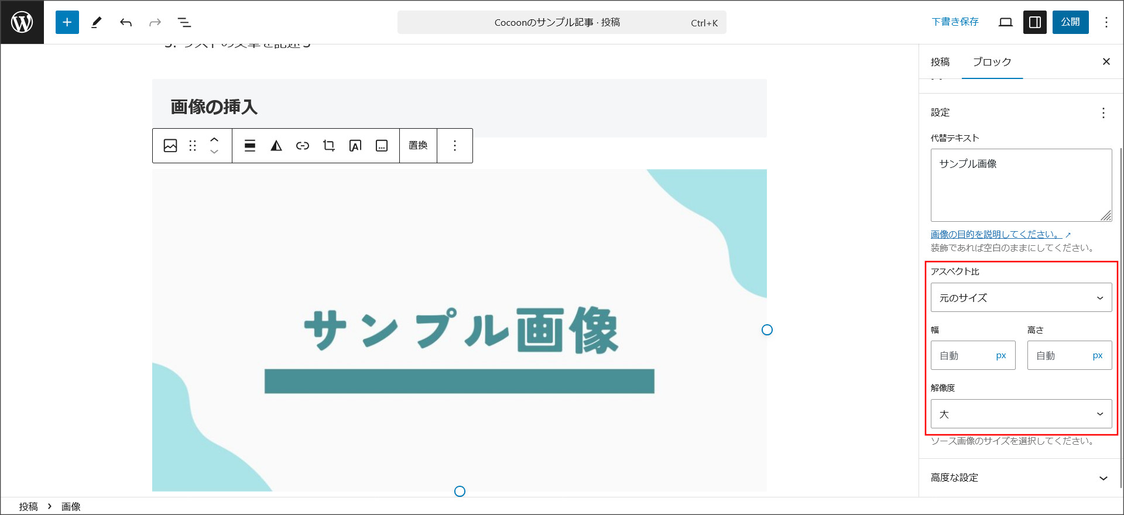This screenshot has width=1124, height=515.
Task: Add text over image icon
Action: coord(355,146)
